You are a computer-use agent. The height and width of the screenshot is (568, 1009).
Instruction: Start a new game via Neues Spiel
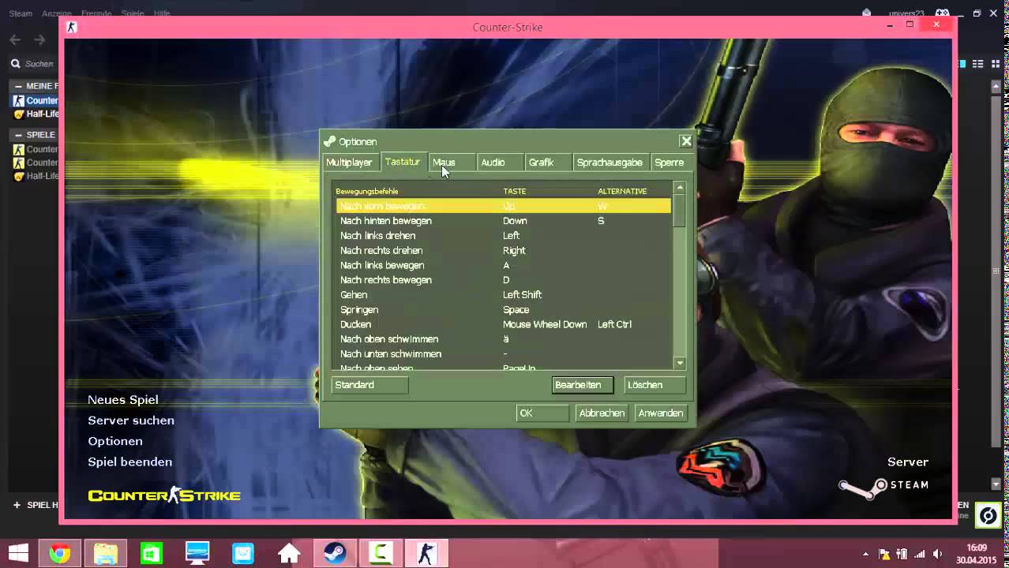(123, 400)
